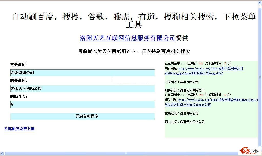Image resolution: width=262 pixels, height=156 pixels.
Task: Click the refresh count 143 status line
Action: point(198,95)
